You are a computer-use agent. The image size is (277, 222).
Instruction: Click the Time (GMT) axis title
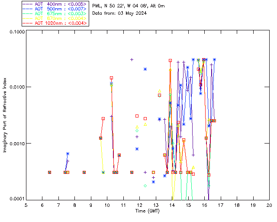pos(147,211)
